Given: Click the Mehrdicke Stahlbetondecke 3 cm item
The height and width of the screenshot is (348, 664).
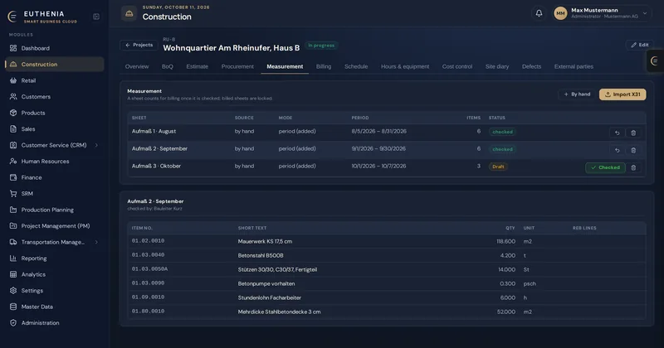Looking at the screenshot, I should point(279,312).
